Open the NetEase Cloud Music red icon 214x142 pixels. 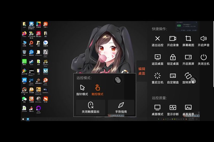pos(39,34)
